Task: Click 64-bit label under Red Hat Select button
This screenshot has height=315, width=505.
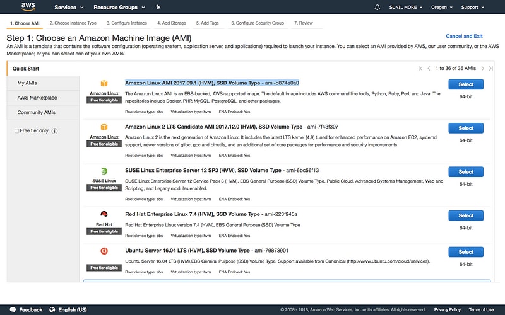Action: (466, 228)
